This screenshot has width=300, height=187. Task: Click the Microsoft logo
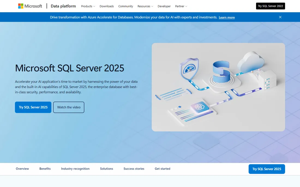pyautogui.click(x=30, y=6)
